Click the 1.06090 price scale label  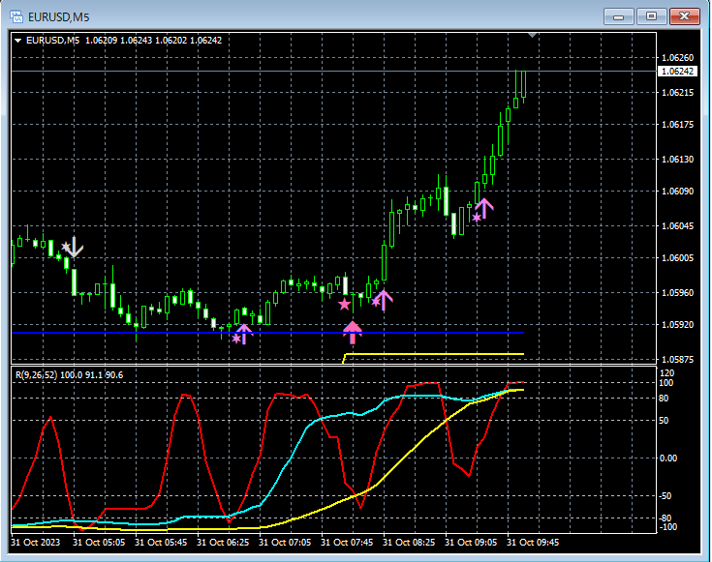677,191
